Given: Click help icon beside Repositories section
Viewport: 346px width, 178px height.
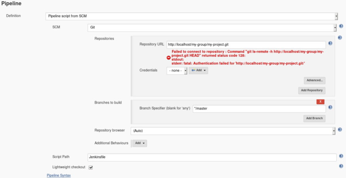Looking at the screenshot, I should tap(340, 38).
